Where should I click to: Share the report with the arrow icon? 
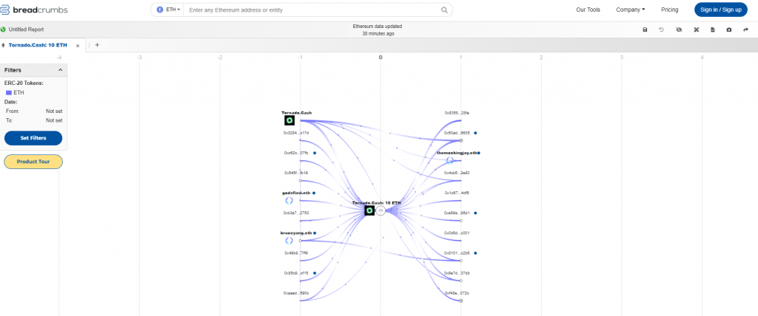[746, 30]
